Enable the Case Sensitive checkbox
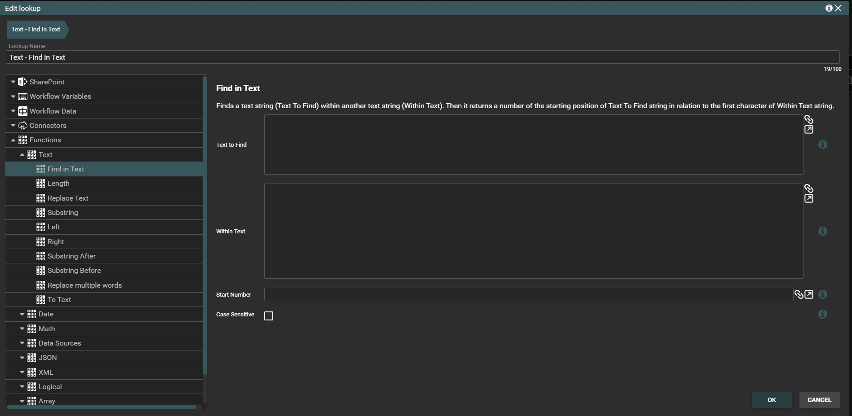This screenshot has height=416, width=852. point(269,316)
